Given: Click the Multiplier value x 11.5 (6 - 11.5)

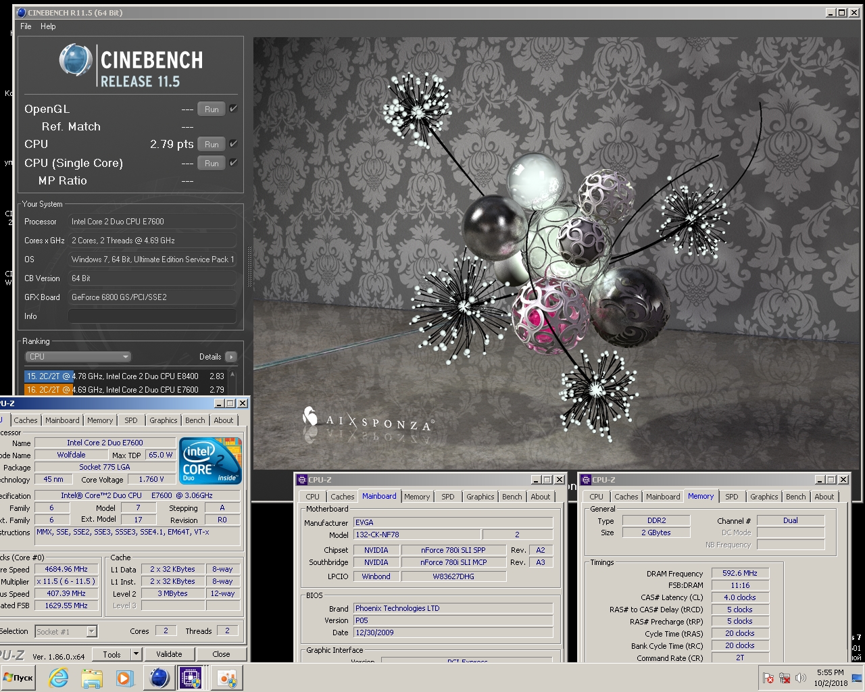Looking at the screenshot, I should [66, 581].
